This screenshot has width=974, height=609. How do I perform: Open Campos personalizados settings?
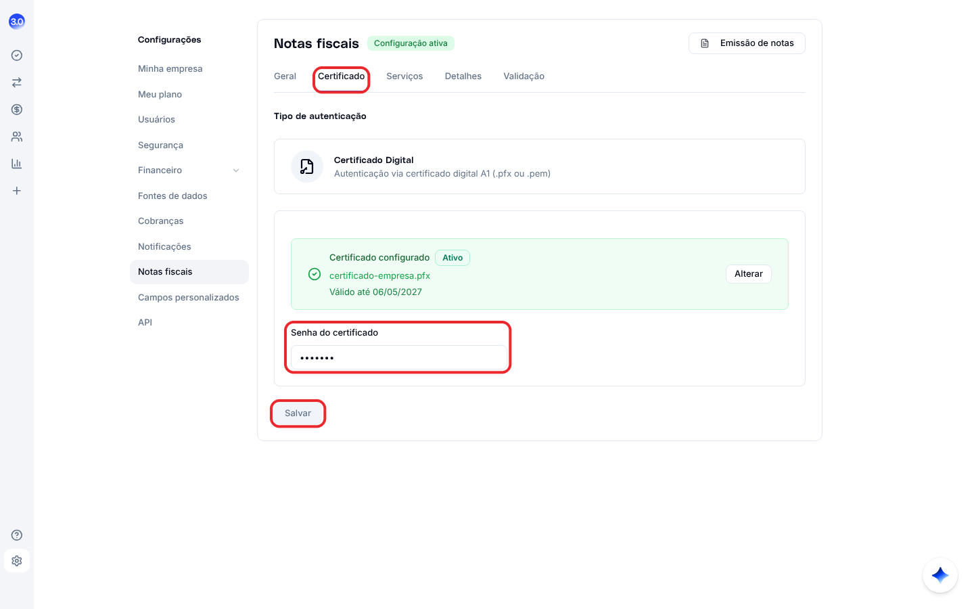(x=189, y=298)
